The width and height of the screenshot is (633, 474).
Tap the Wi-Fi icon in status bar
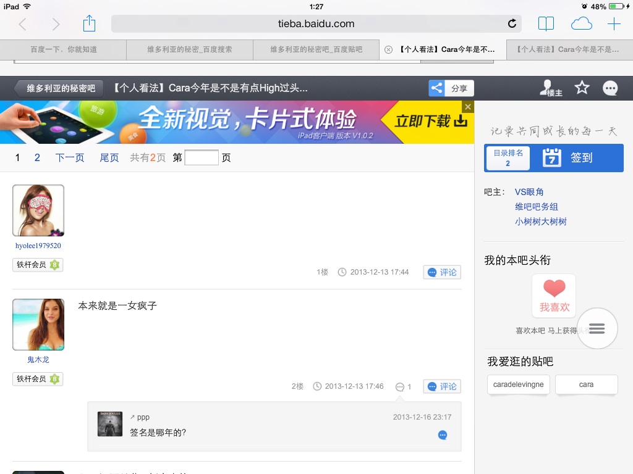pos(27,6)
